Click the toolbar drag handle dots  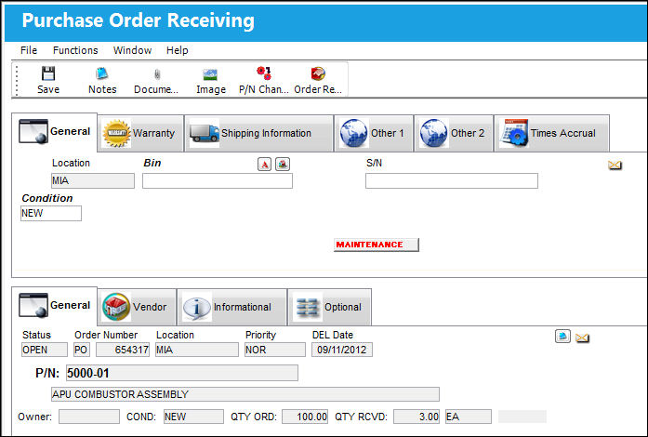[x=17, y=80]
